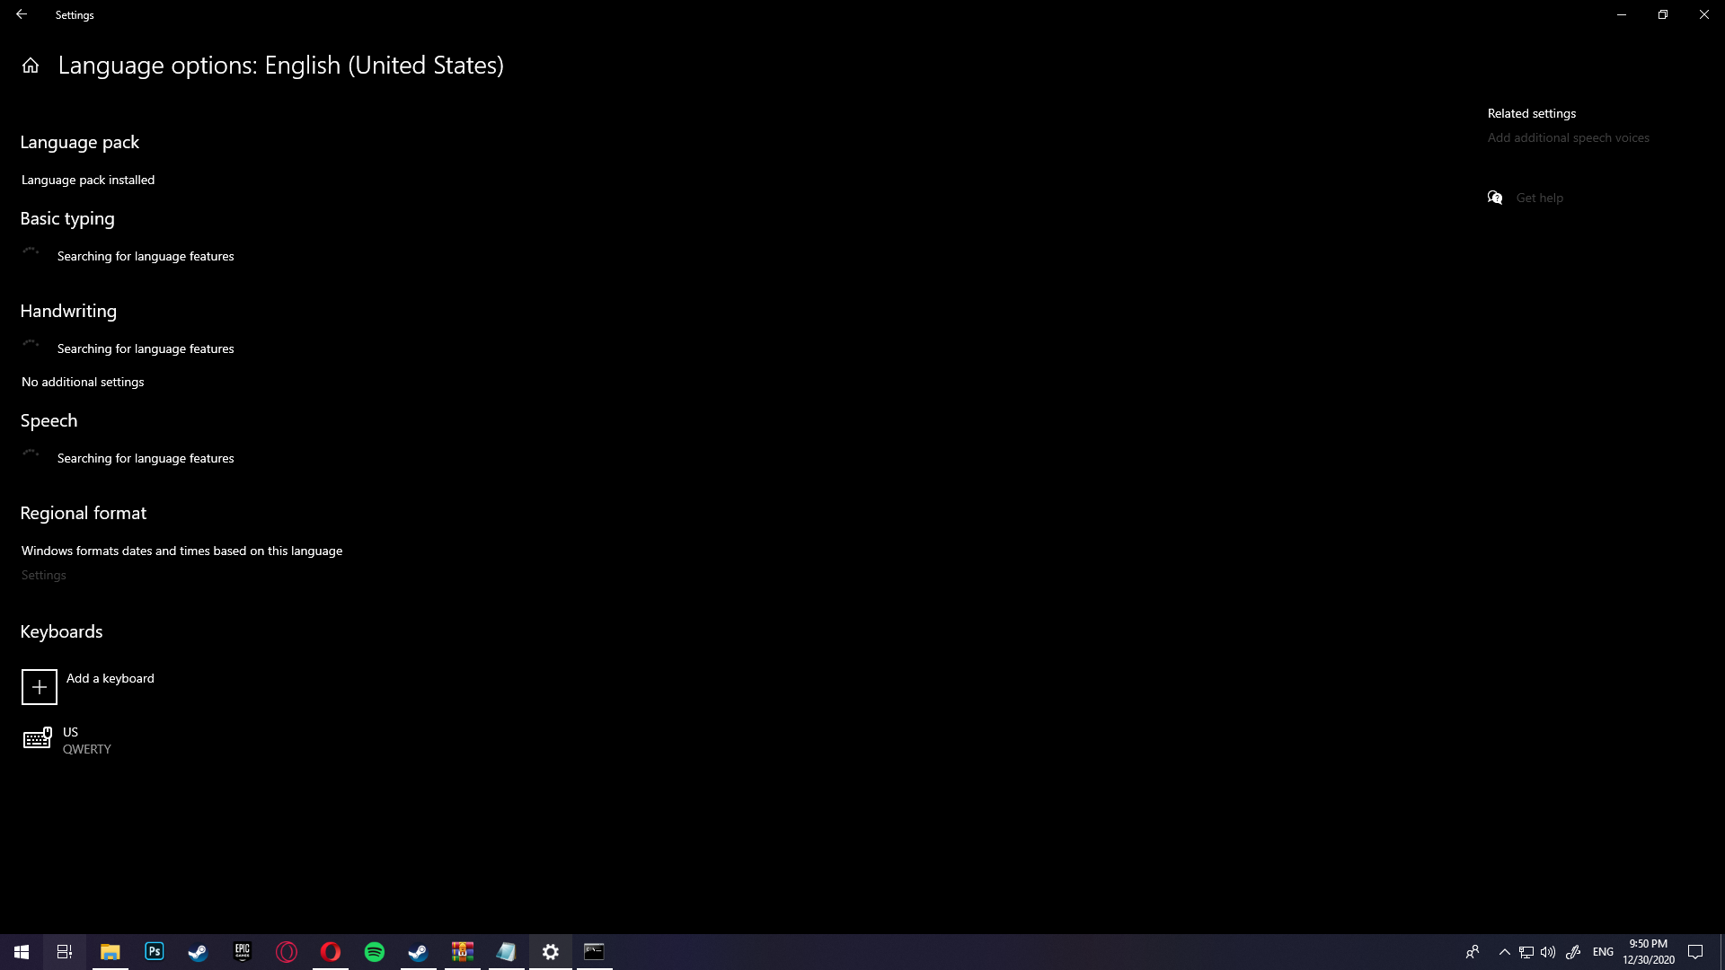Open Photoshop from the taskbar

click(x=155, y=951)
